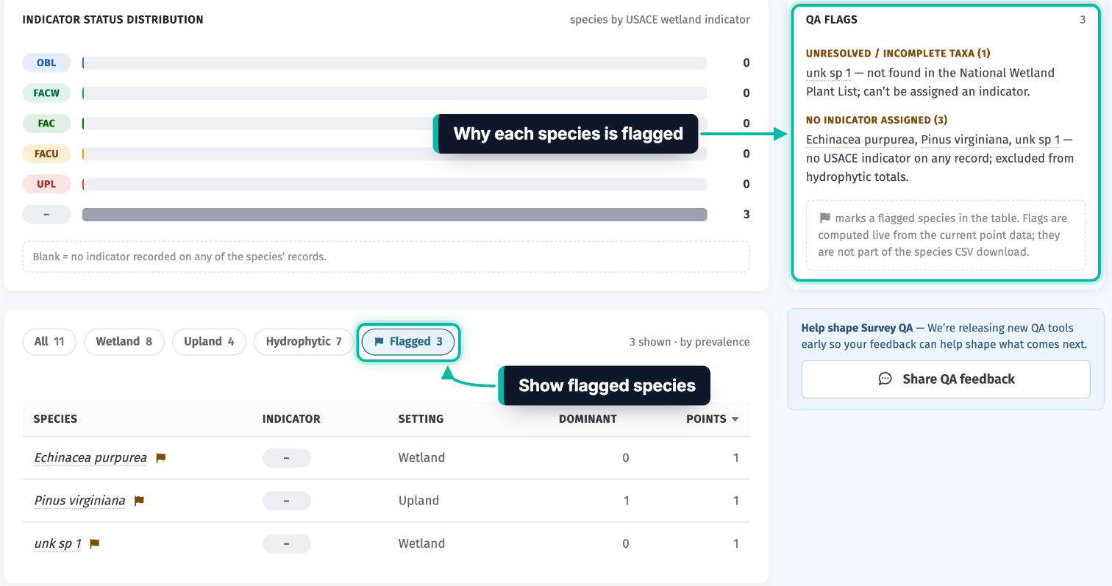The width and height of the screenshot is (1112, 586).
Task: Click the indicator dash badge for Pinus virginiana
Action: click(x=287, y=501)
